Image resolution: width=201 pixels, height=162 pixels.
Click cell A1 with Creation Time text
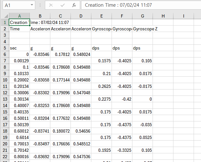click(19, 22)
